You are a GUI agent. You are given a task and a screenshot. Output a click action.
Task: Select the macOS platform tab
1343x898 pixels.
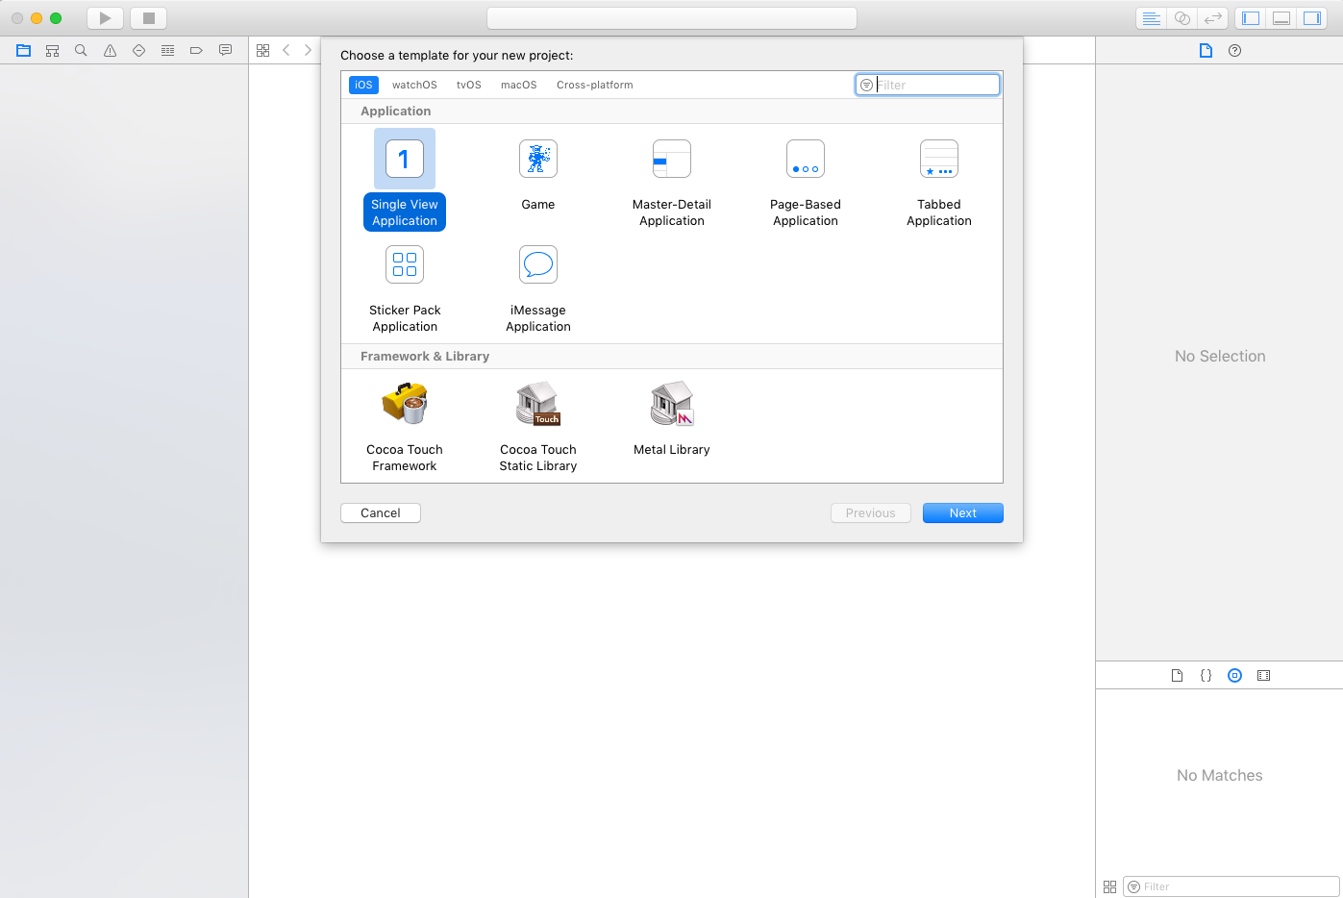(x=519, y=85)
